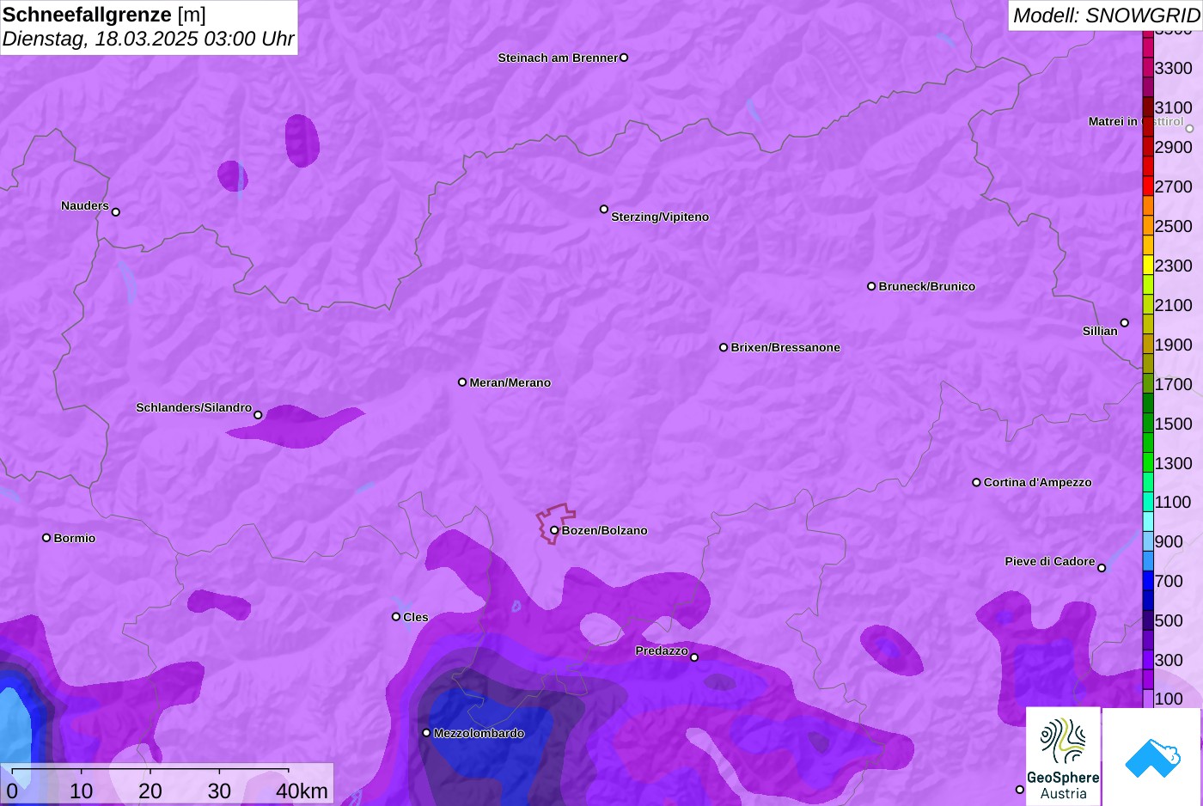Click the blue 700 legend swatch
Viewport: 1203px width, 806px height.
coord(1148,581)
